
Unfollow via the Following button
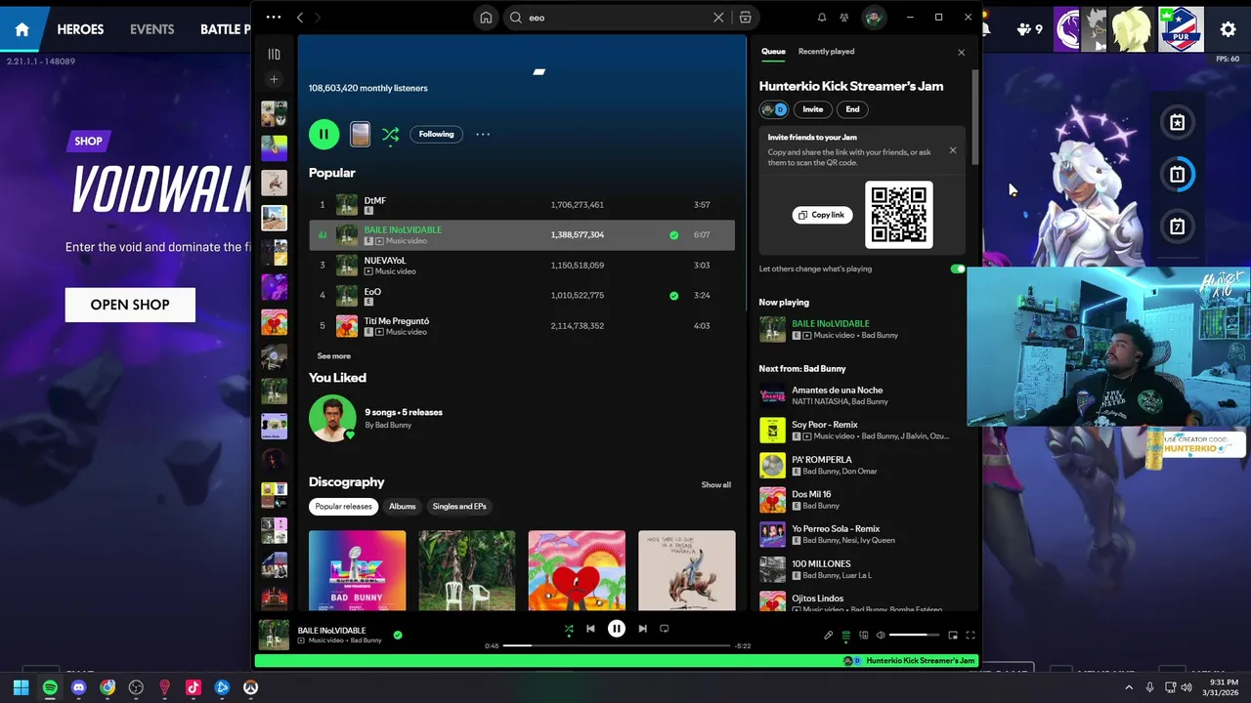coord(436,134)
